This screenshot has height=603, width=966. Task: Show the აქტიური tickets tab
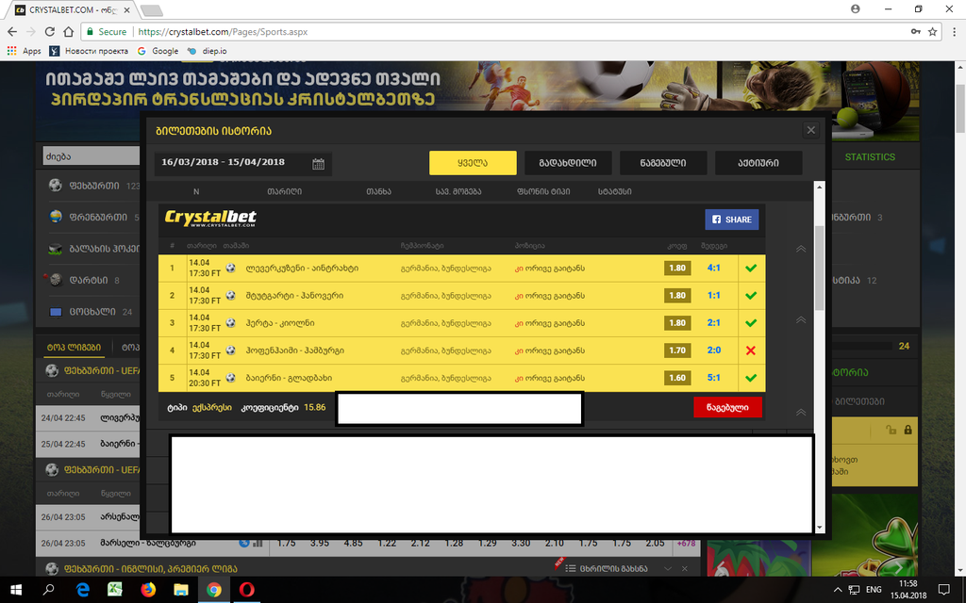[x=758, y=163]
